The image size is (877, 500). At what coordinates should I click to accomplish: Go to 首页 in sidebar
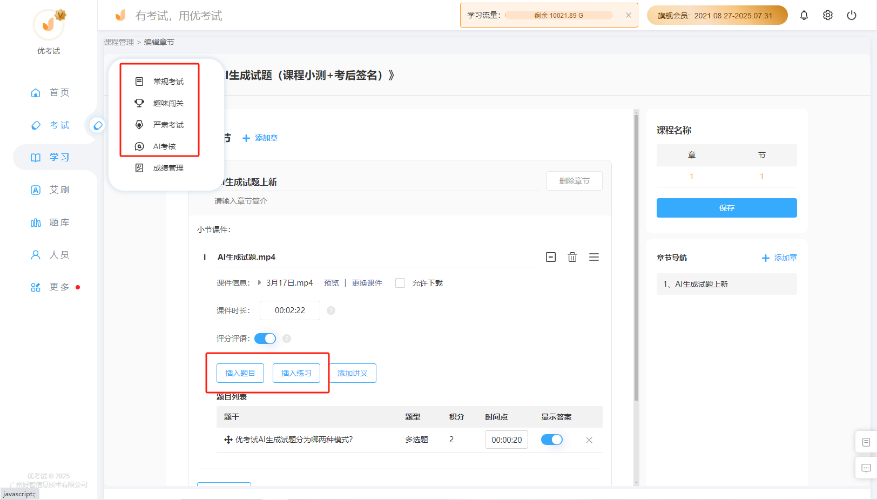pyautogui.click(x=50, y=92)
